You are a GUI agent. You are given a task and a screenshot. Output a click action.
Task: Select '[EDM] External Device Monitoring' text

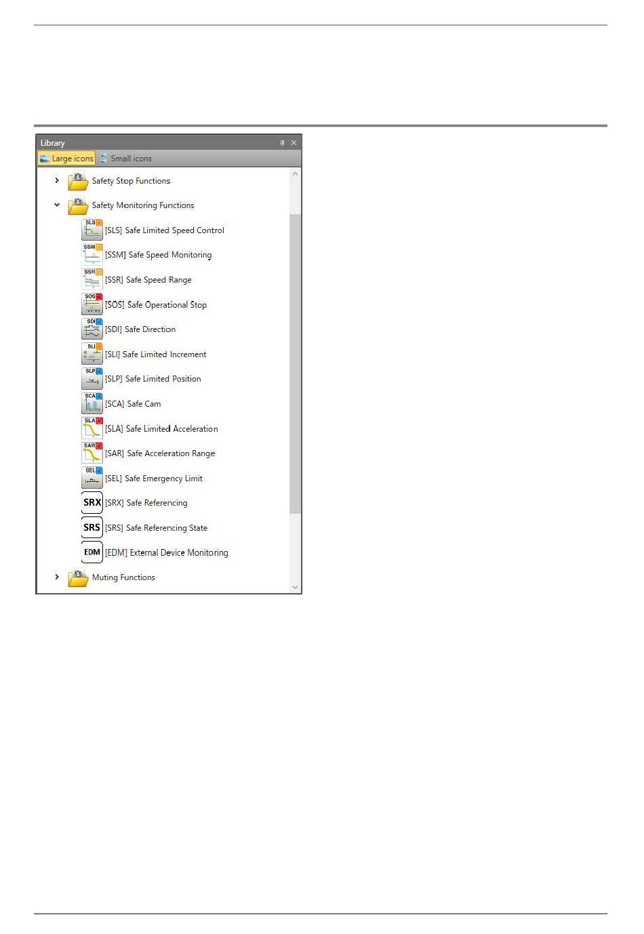(167, 553)
